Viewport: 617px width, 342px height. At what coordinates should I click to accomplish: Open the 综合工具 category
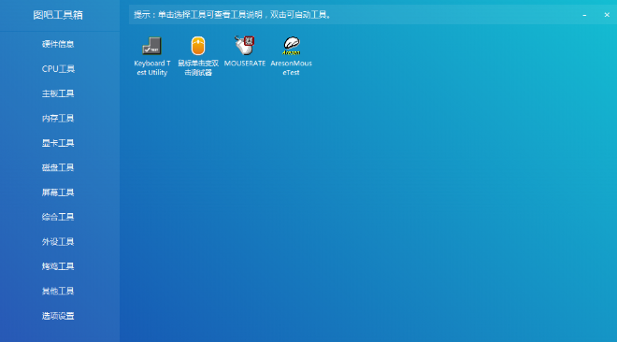(x=58, y=217)
